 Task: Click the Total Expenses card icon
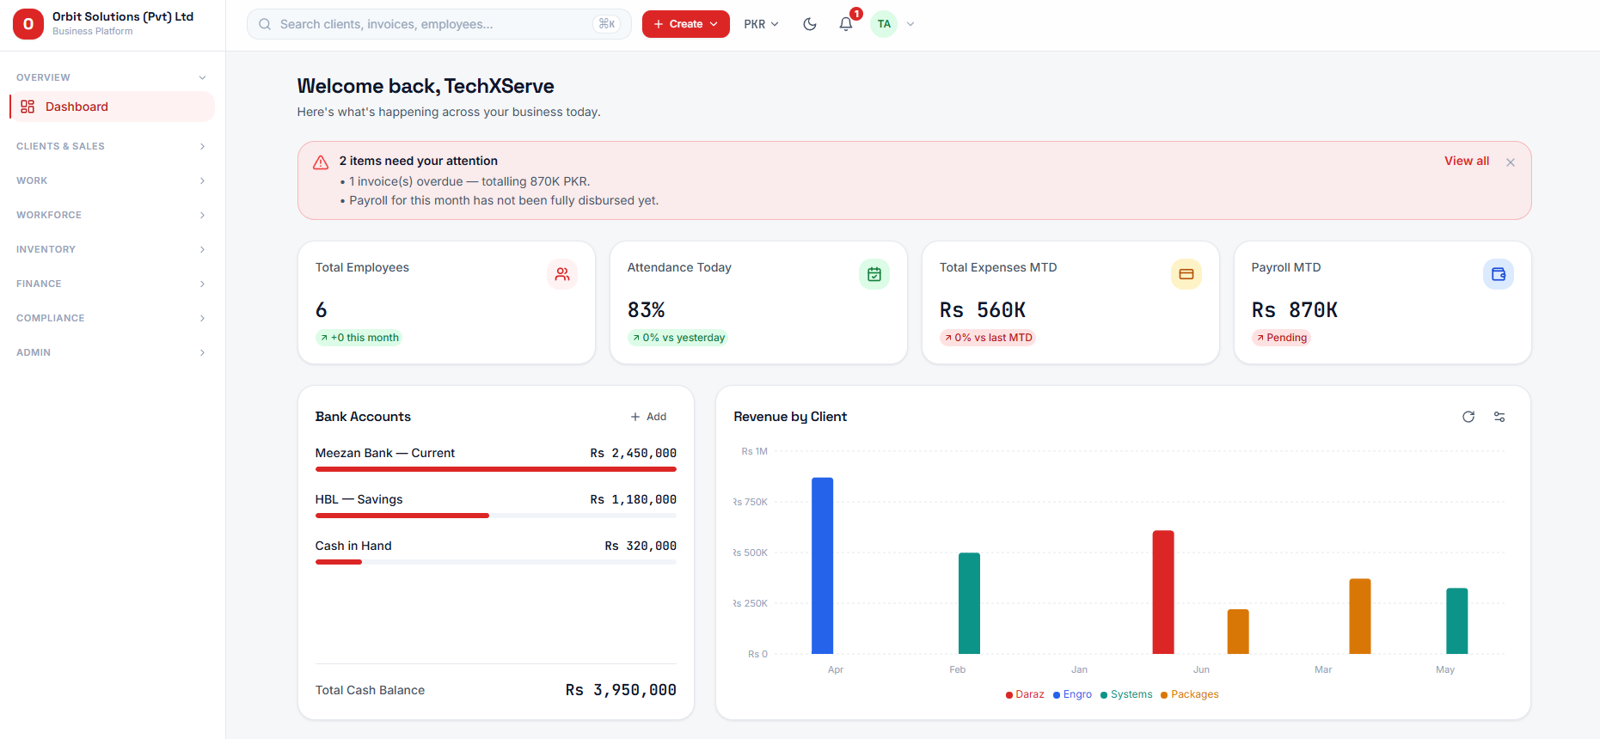click(x=1186, y=274)
